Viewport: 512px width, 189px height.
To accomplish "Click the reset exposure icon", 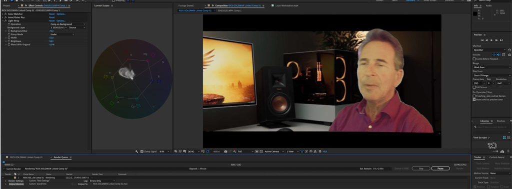I will 319,152.
